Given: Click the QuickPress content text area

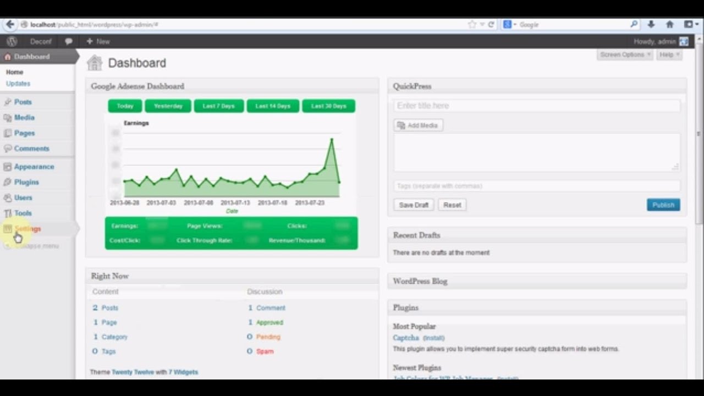Looking at the screenshot, I should (x=537, y=152).
